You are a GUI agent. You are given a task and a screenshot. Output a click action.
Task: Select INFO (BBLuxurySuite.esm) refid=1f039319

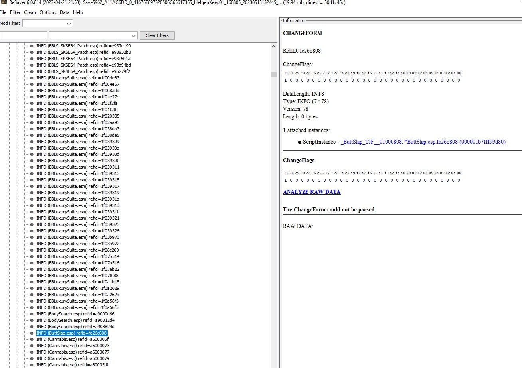point(78,193)
